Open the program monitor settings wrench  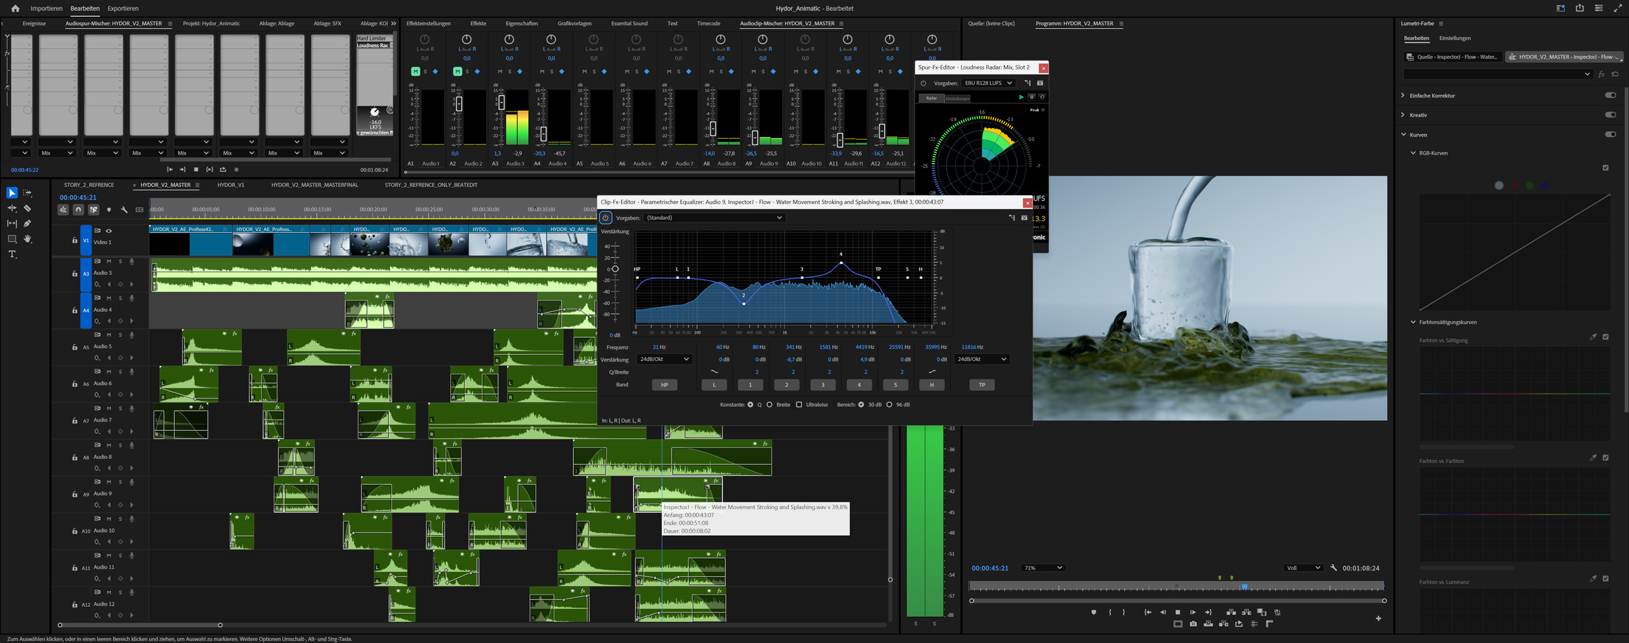[x=1333, y=568]
